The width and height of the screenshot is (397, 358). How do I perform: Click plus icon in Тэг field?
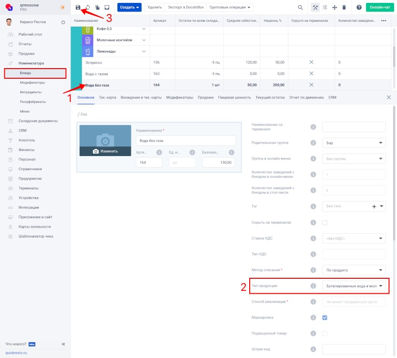click(x=374, y=206)
